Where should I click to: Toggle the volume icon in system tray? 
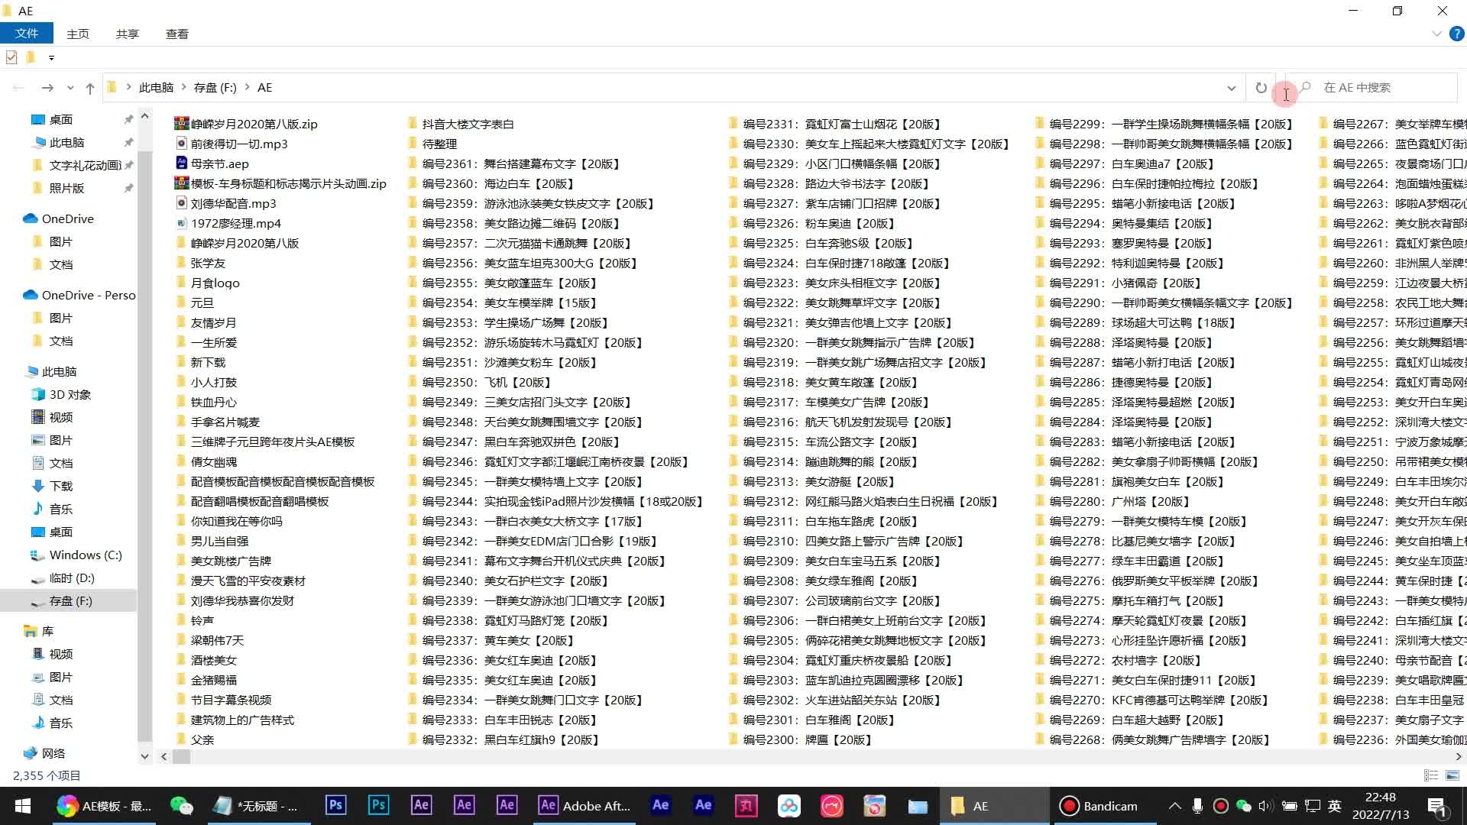(1266, 806)
